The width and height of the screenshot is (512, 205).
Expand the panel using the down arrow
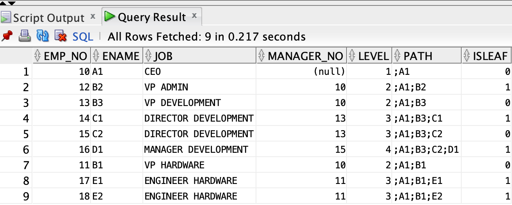pyautogui.click(x=12, y=3)
